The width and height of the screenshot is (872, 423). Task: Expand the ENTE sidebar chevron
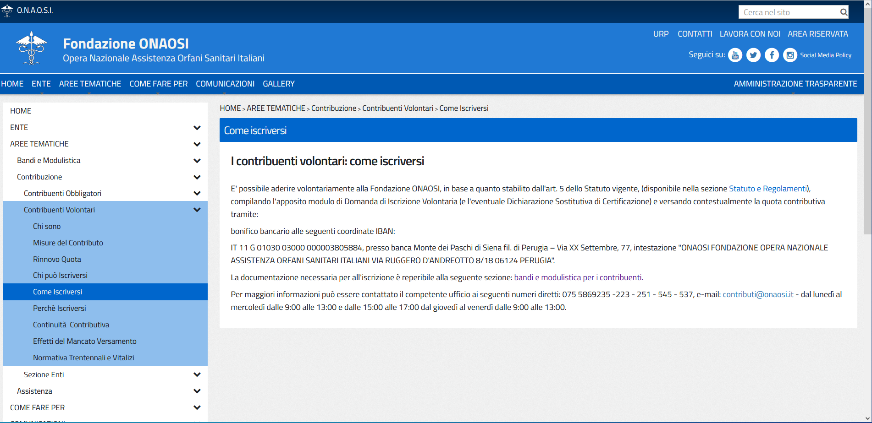pos(197,128)
